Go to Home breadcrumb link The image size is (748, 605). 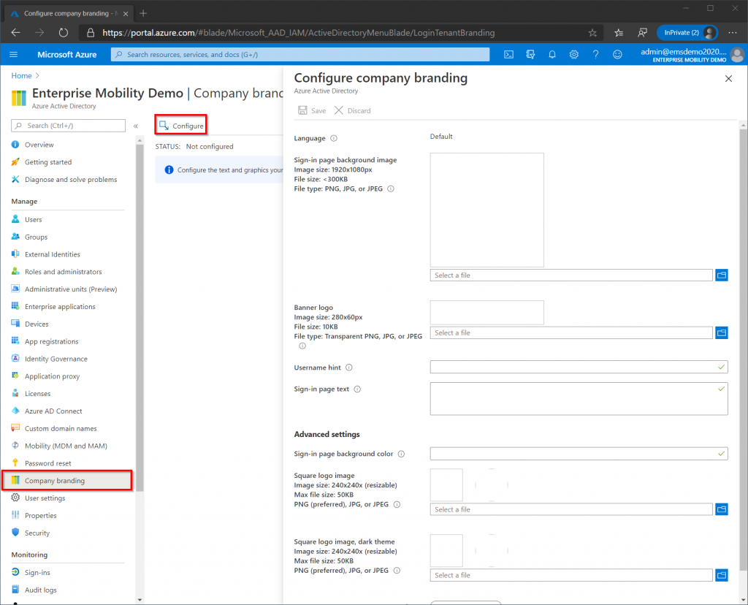tap(21, 76)
